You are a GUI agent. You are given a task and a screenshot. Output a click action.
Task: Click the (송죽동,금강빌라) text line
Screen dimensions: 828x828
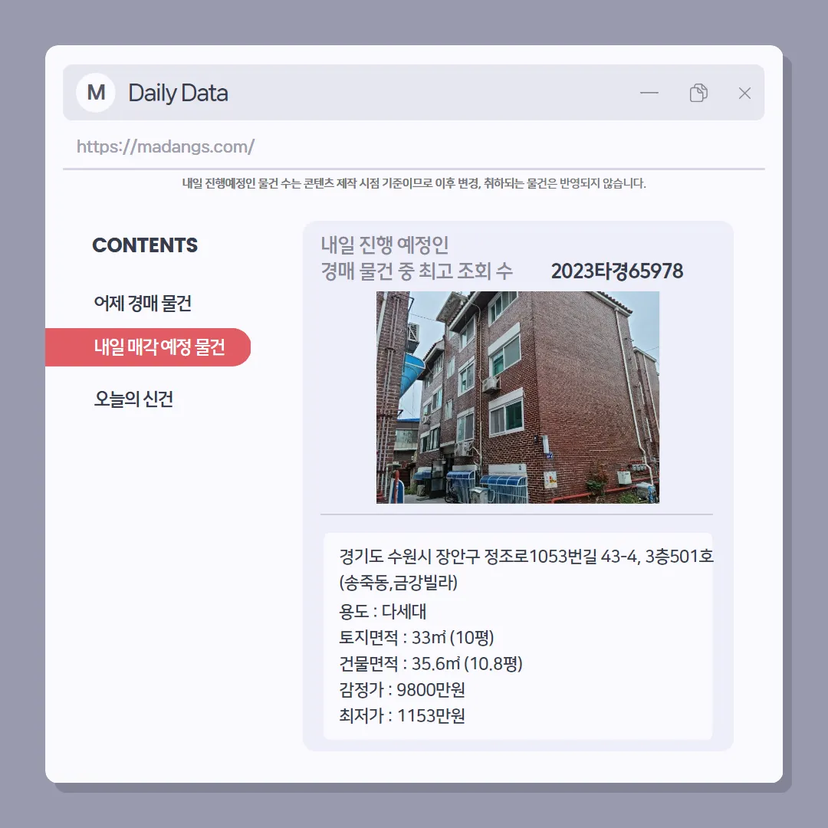click(x=398, y=583)
